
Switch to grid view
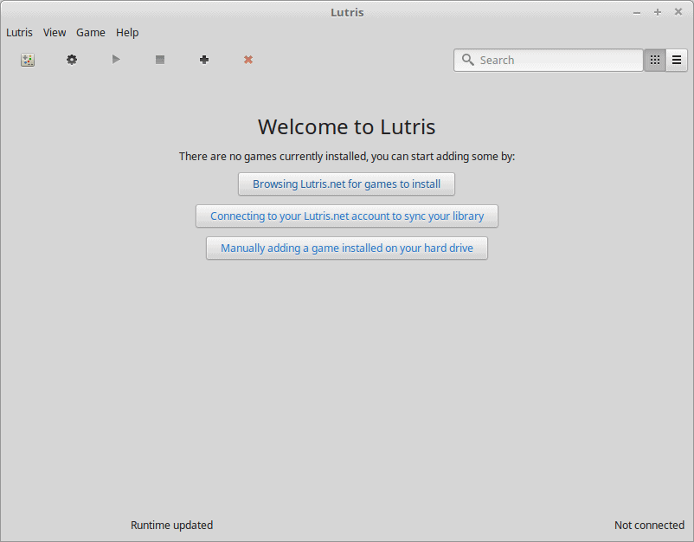(655, 60)
